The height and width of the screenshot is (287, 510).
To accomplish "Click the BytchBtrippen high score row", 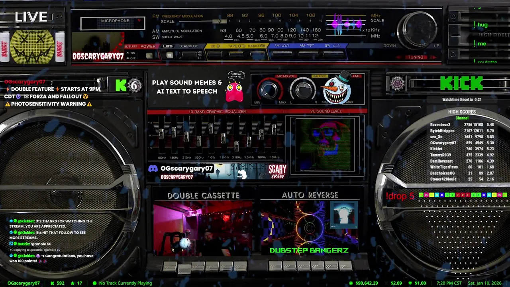I will click(x=462, y=131).
